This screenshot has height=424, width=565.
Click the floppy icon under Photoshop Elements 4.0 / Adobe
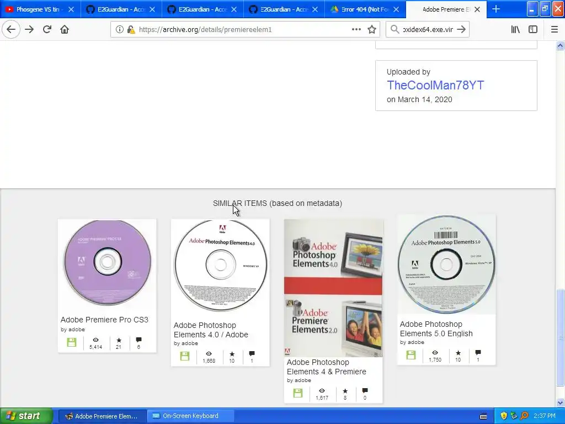pyautogui.click(x=185, y=356)
